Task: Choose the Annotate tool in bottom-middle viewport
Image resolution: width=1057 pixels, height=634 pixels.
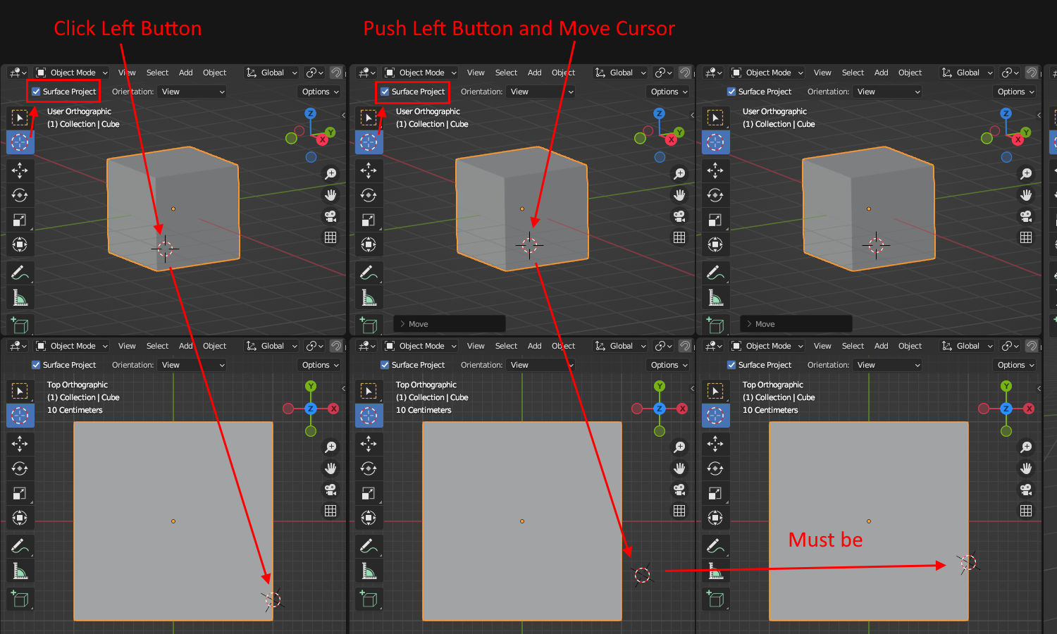Action: (x=369, y=546)
